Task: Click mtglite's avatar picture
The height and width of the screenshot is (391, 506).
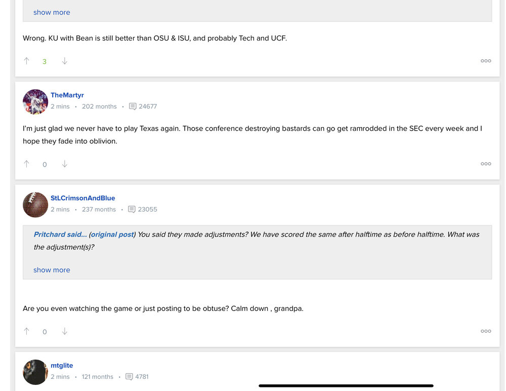Action: tap(35, 372)
